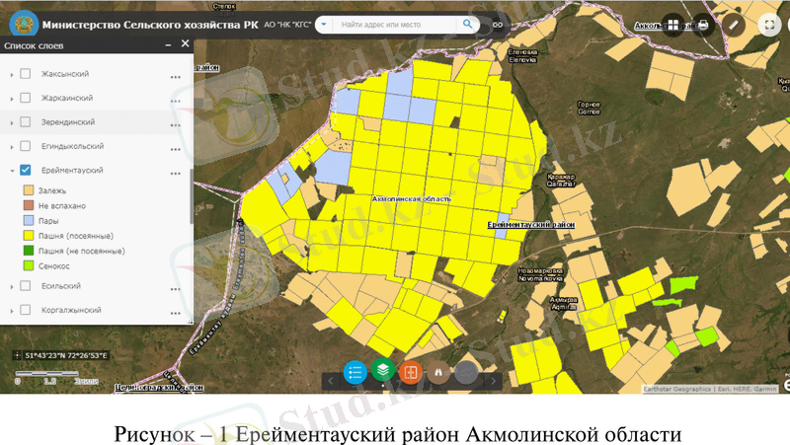Image resolution: width=790 pixels, height=445 pixels.
Task: Click the Ерейментауский layer name
Action: pyautogui.click(x=72, y=170)
